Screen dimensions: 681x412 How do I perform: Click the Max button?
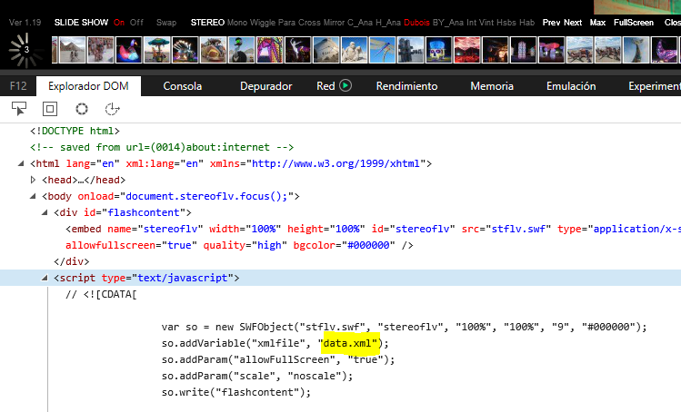tap(597, 23)
